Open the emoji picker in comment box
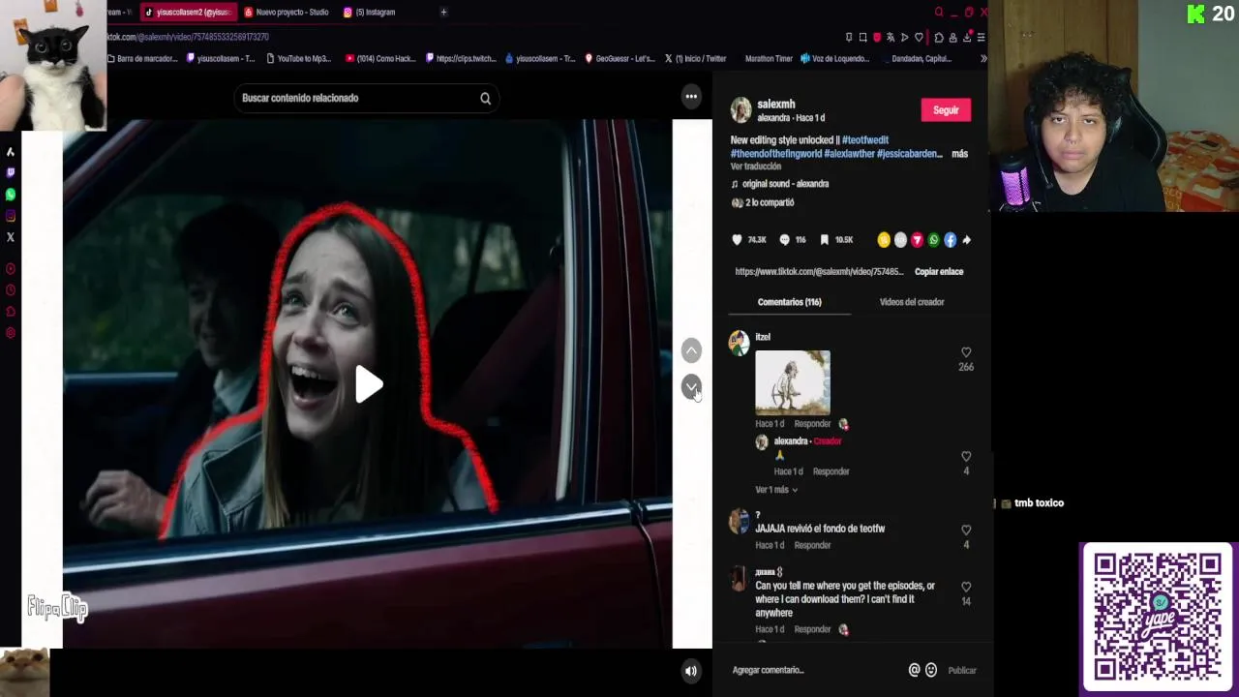This screenshot has height=697, width=1239. [x=931, y=670]
